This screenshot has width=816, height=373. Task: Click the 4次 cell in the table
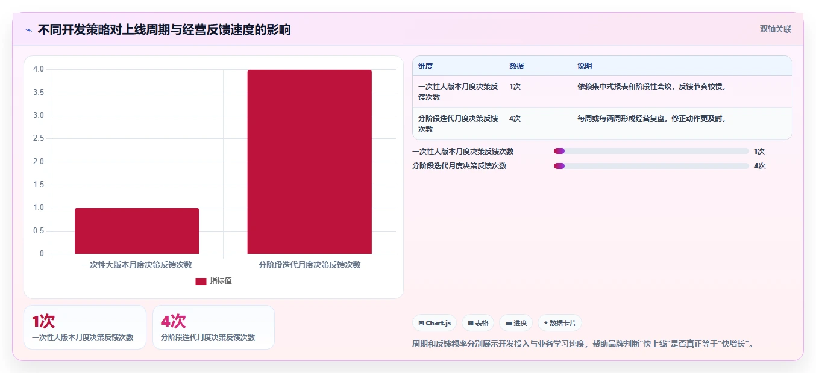(x=515, y=119)
